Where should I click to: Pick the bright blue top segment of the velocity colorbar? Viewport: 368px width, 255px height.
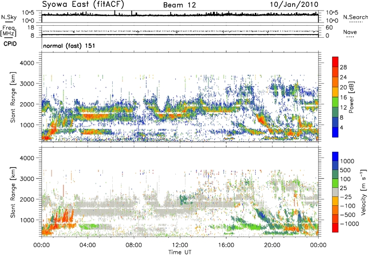(335, 156)
